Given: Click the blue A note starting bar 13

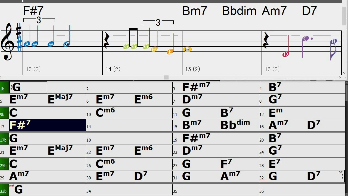Looking at the screenshot, I should (27, 44).
